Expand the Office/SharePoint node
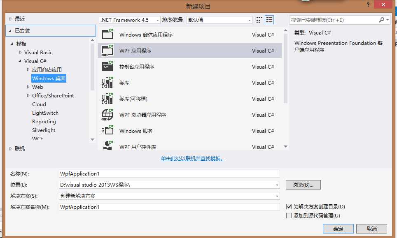Viewport: 397px width, 238px height. pos(28,95)
